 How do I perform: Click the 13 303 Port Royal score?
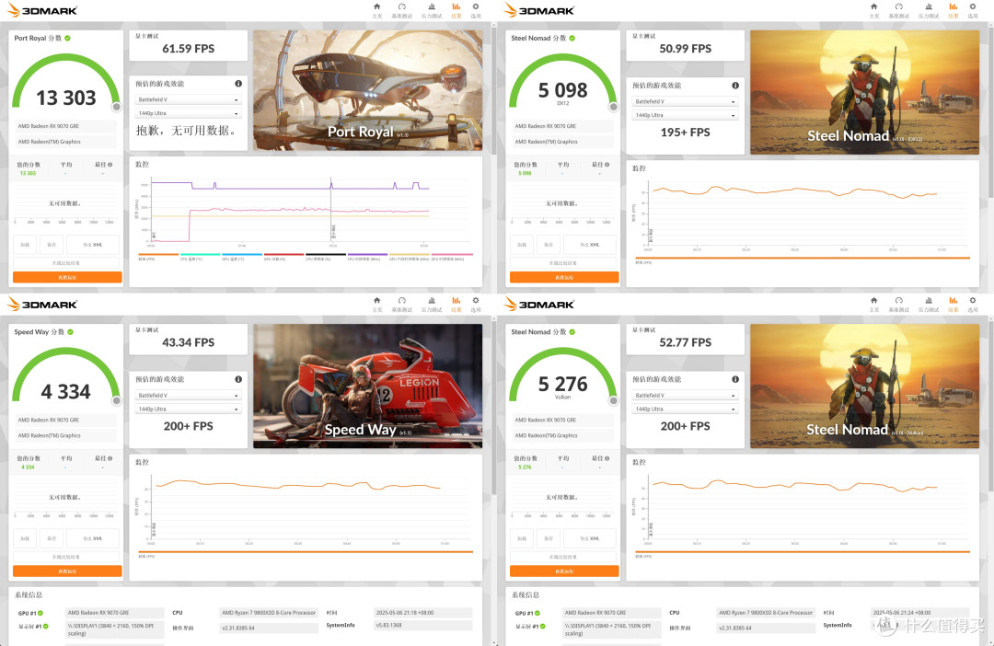(x=66, y=98)
